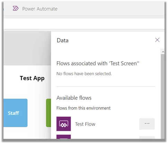The height and width of the screenshot is (144, 168).
Task: Click No flows have been selected text
Action: pos(84,74)
